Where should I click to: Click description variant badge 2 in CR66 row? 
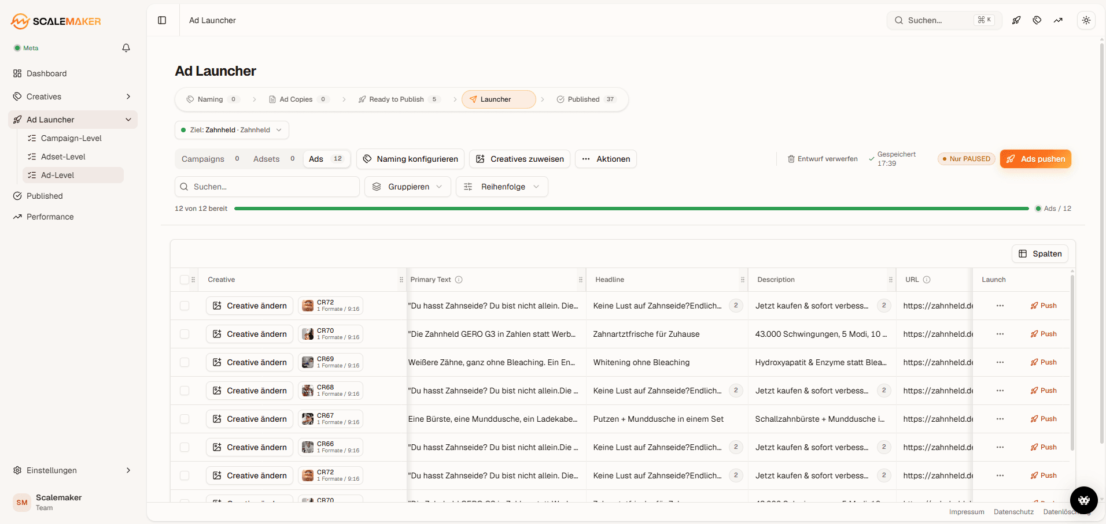tap(884, 447)
